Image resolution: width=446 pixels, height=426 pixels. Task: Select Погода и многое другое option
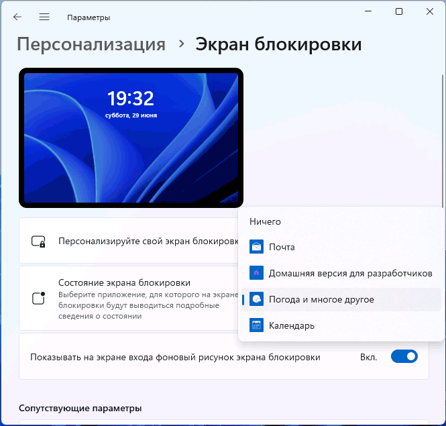[341, 299]
